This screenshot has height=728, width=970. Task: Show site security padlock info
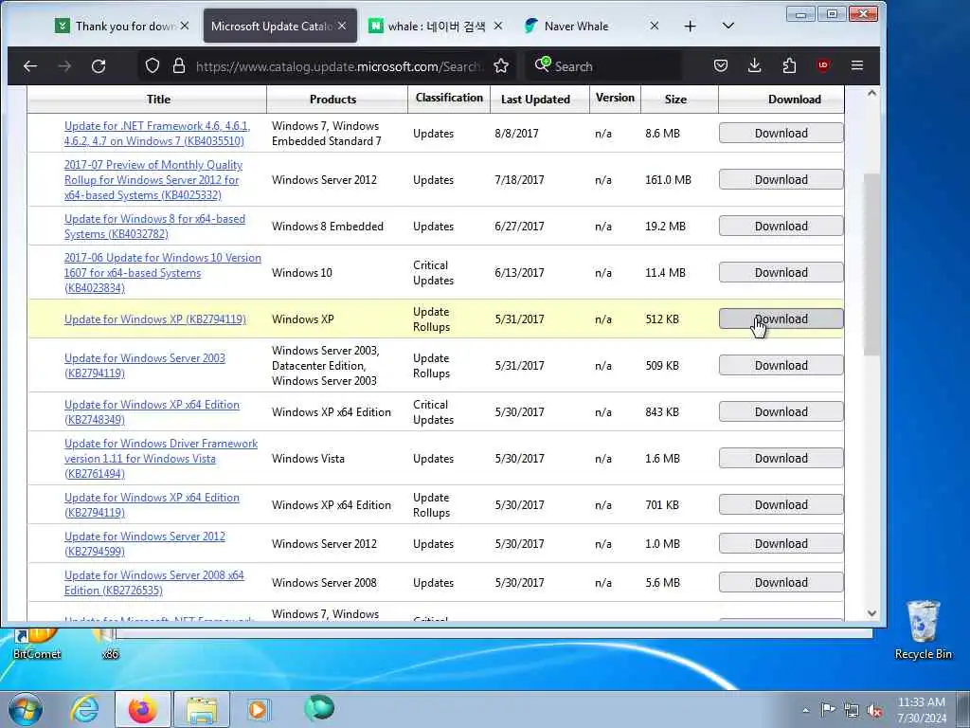tap(179, 65)
